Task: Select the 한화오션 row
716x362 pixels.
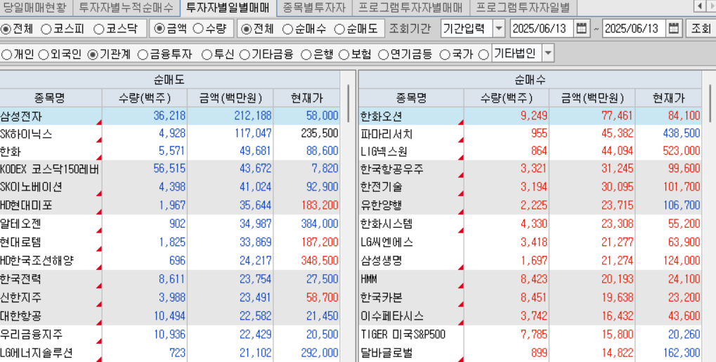Action: [531, 116]
